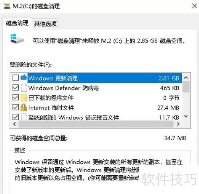The image size is (199, 194).
Task: Click the file list scroll up arrow
Action: click(x=186, y=77)
